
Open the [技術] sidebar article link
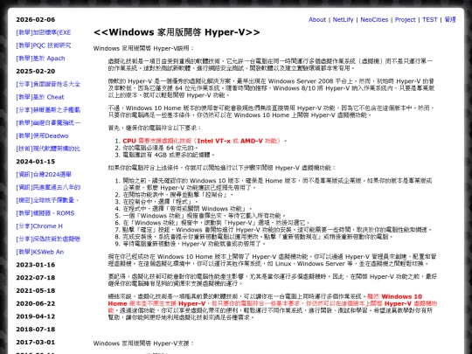click(48, 149)
